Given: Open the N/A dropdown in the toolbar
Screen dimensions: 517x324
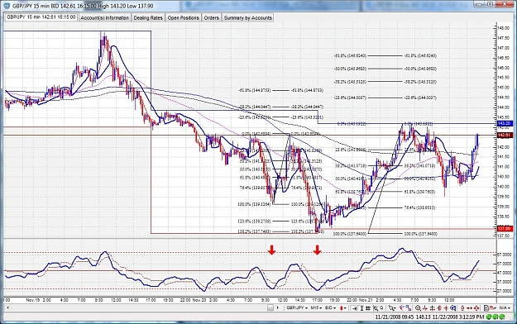Looking at the screenshot, I should coord(505,307).
